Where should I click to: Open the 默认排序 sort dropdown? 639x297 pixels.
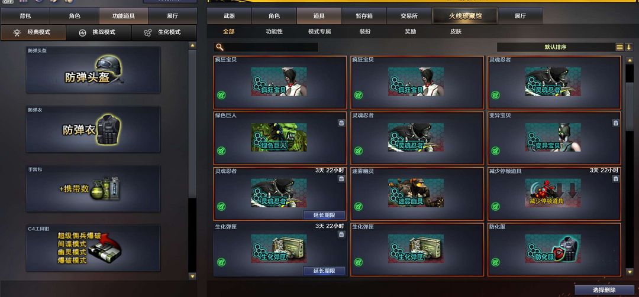(556, 47)
